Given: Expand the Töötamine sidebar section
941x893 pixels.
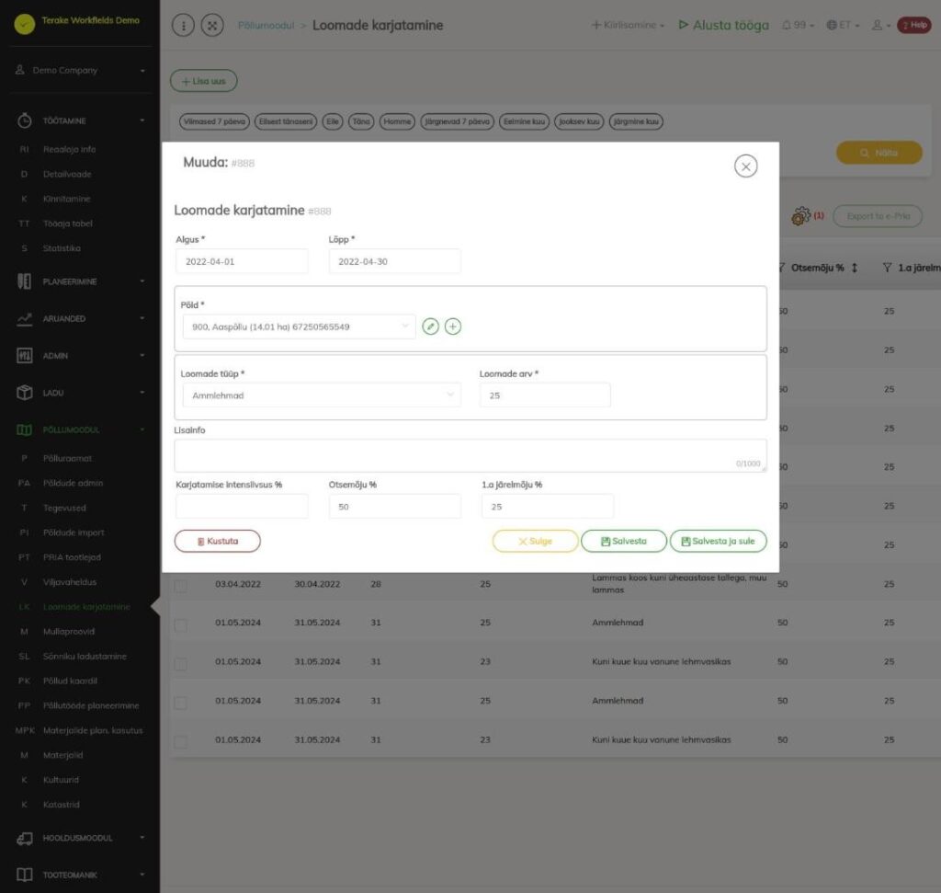Looking at the screenshot, I should (x=81, y=120).
